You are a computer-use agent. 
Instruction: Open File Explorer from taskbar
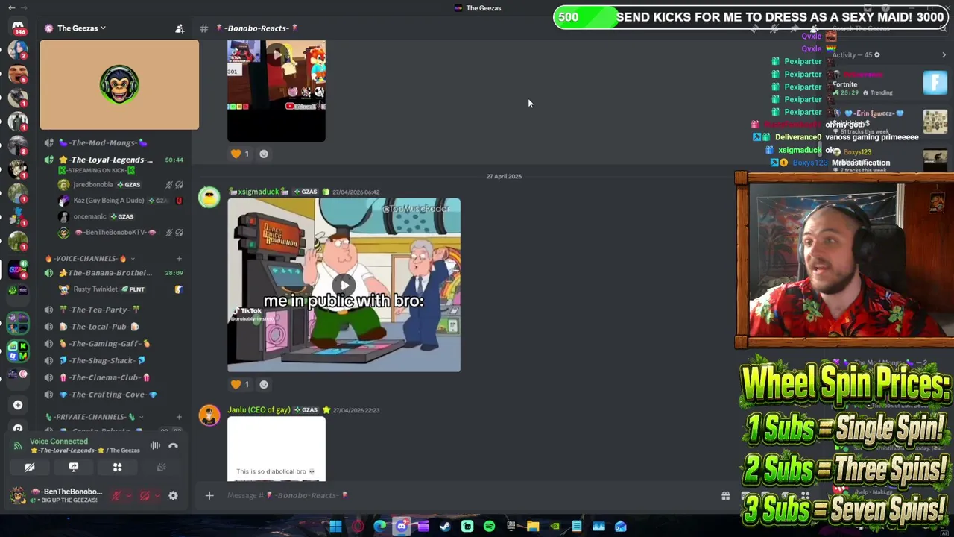point(533,527)
